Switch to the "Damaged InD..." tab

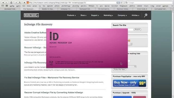pos(86,9)
